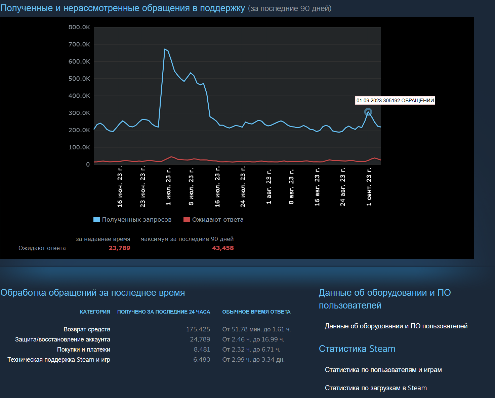495x398 pixels.
Task: Click the red value '23,789'
Action: [120, 248]
